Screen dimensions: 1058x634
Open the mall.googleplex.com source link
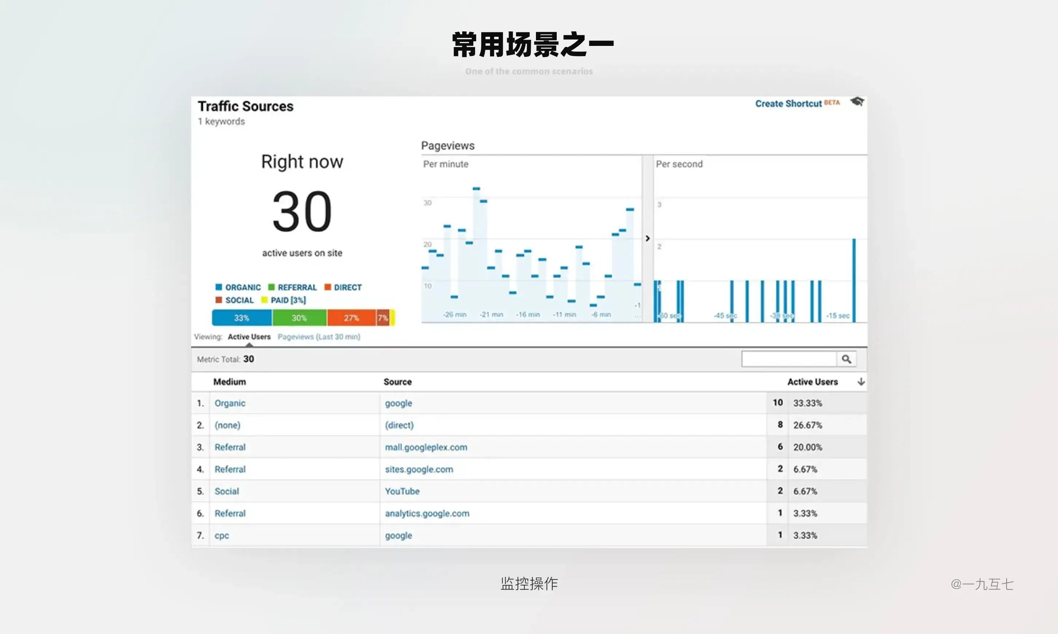pos(426,447)
